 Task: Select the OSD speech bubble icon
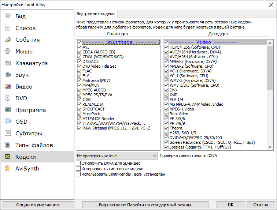coord(8,121)
